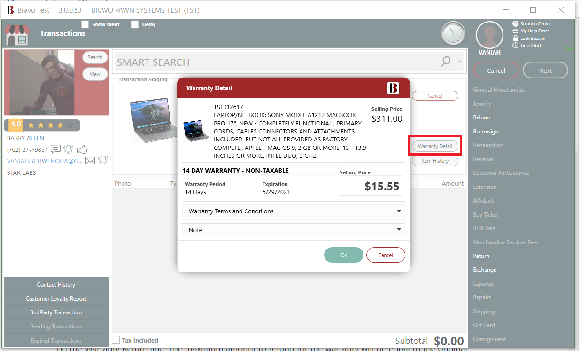Click the Bravo store home icon

coord(16,34)
